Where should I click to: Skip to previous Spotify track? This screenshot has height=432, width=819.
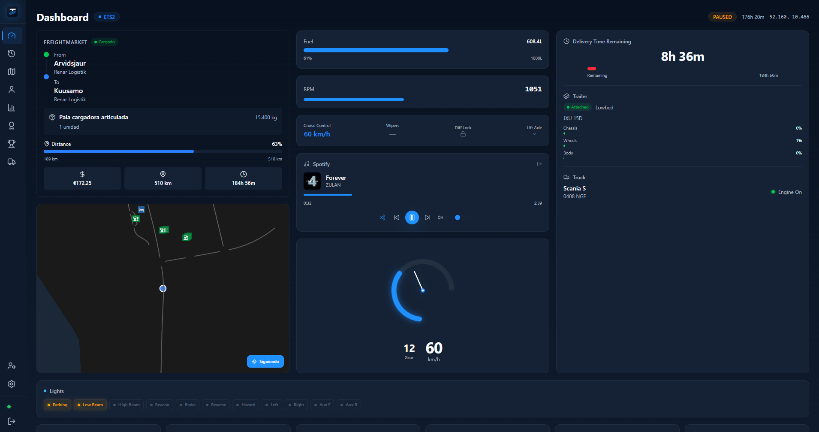click(397, 218)
